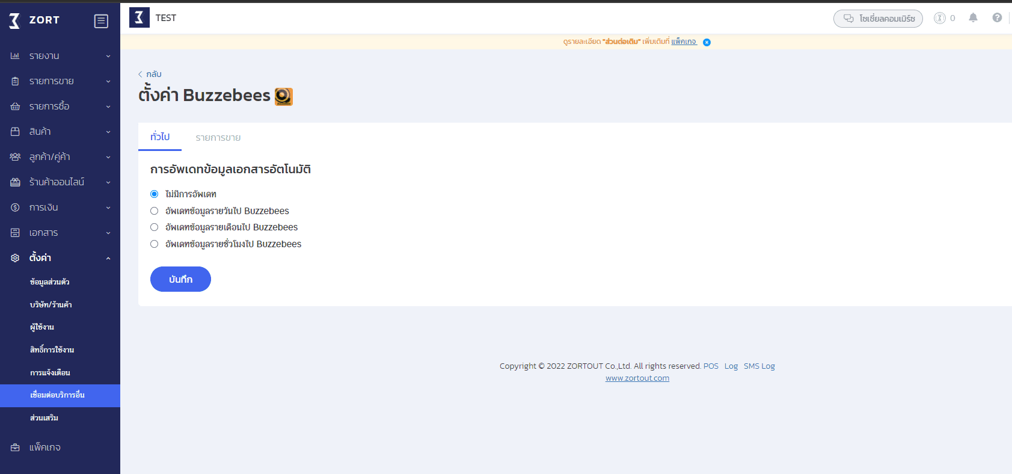Open เชื่อมต่อบริการอื่น submenu item

point(60,396)
